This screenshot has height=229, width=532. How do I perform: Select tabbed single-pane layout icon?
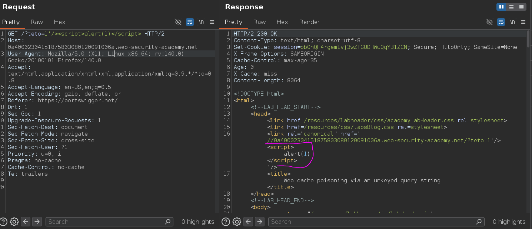[521, 7]
